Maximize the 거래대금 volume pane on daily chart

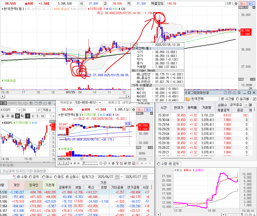point(149,148)
